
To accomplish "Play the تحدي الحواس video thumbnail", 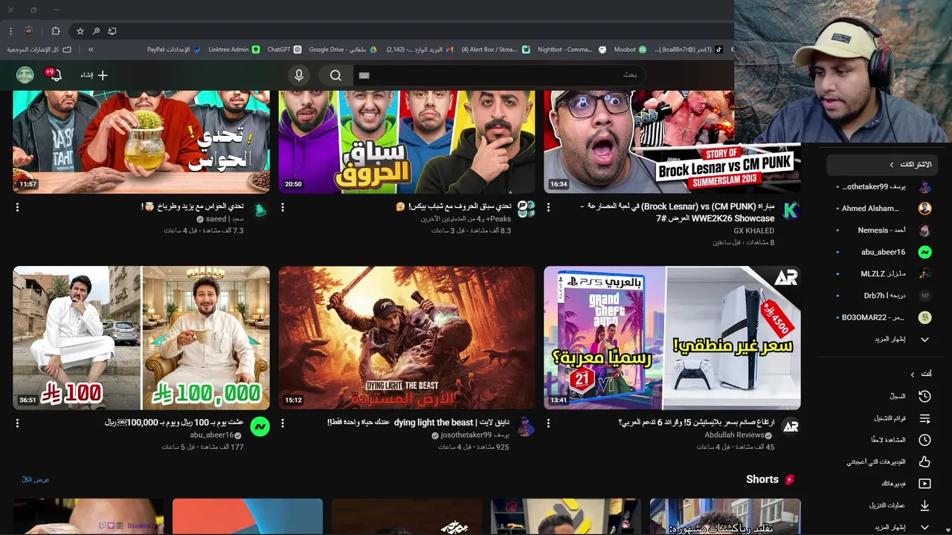I will click(141, 142).
